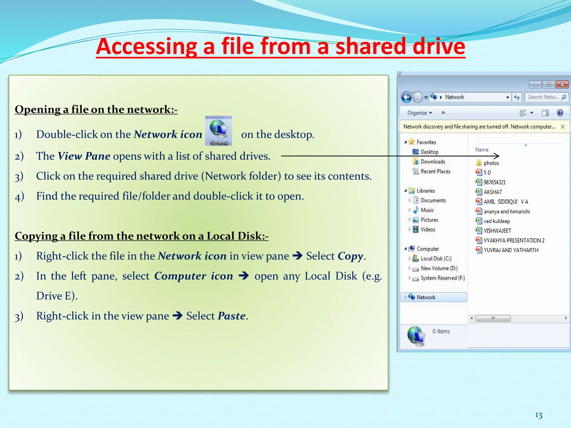Select the AKSHAT spreadsheet file
The height and width of the screenshot is (428, 571).
tap(493, 192)
